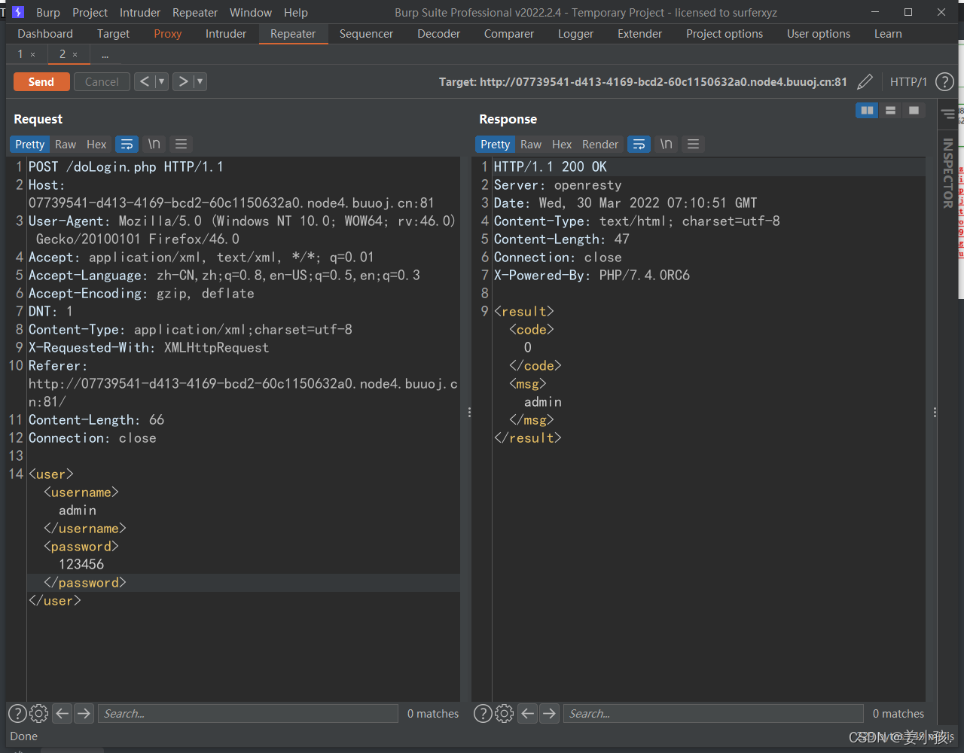Toggle response line wrap icon

coord(639,145)
